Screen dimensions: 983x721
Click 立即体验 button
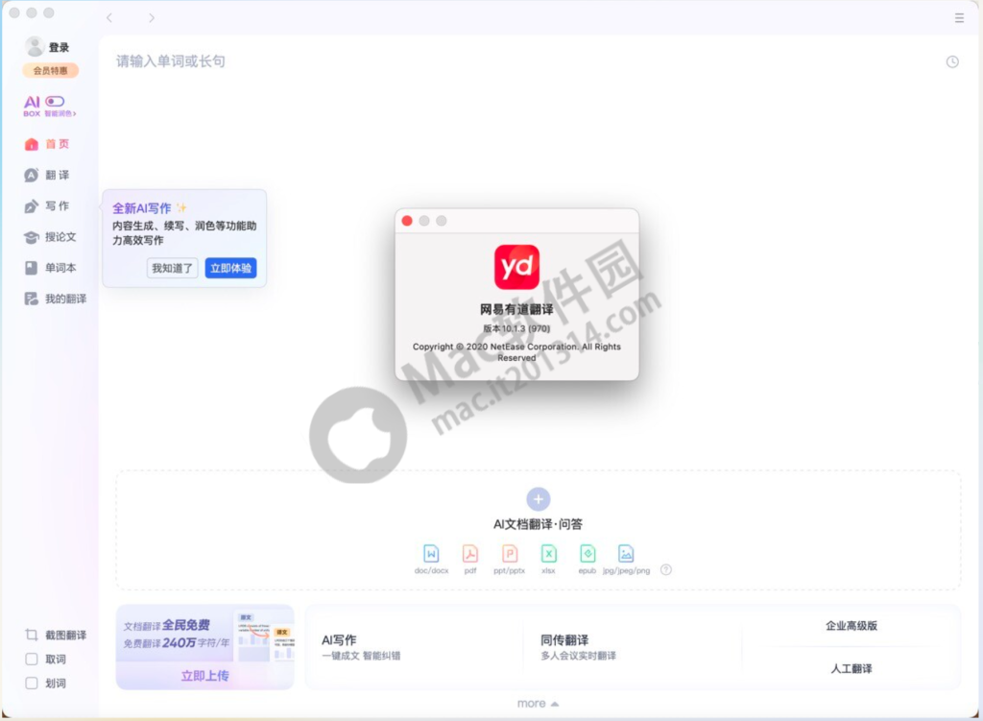[230, 269]
